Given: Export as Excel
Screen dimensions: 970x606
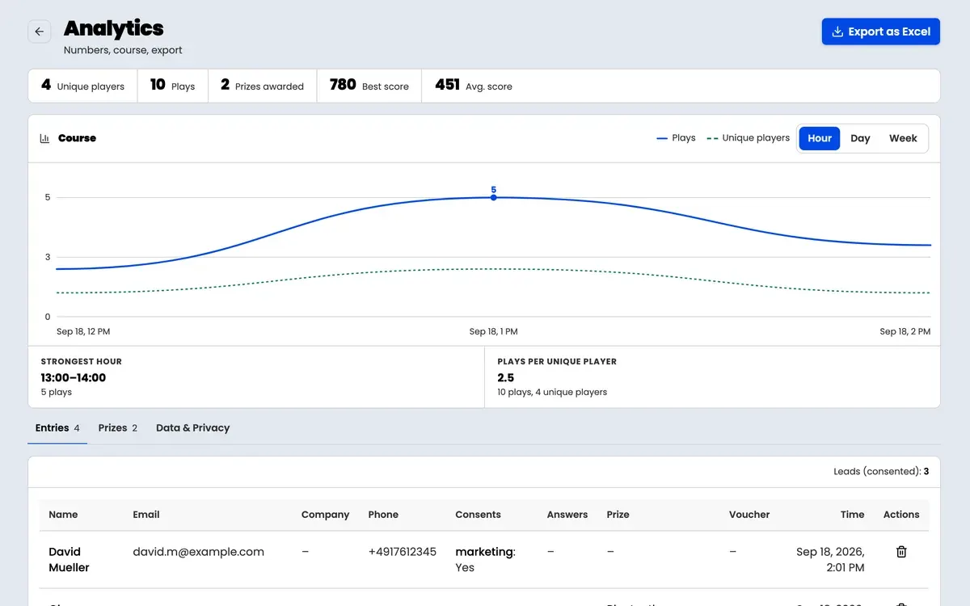Looking at the screenshot, I should [x=881, y=32].
